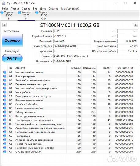This screenshot has height=166, width=140.
Task: Open the Файл menu
Action: point(5,9)
